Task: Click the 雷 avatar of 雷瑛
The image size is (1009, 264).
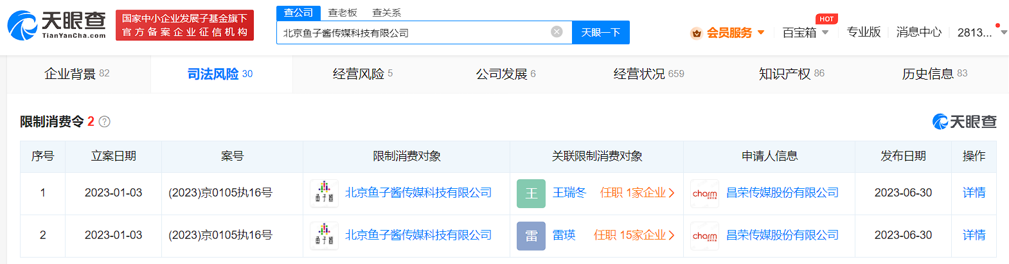Action: pyautogui.click(x=531, y=236)
